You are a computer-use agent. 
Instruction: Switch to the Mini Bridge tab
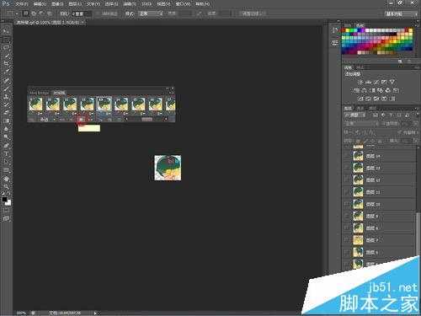click(x=40, y=93)
